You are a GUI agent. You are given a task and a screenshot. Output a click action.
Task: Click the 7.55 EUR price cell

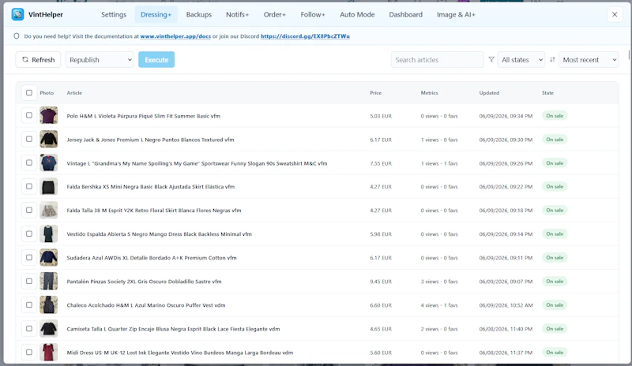click(381, 163)
